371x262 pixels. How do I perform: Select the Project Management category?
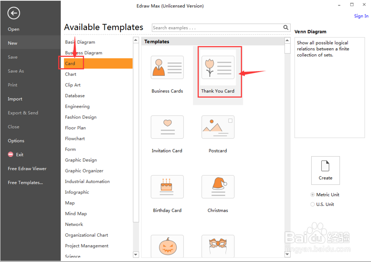coord(87,246)
